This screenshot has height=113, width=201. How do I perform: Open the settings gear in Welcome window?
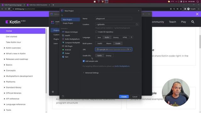[x=53, y=92]
